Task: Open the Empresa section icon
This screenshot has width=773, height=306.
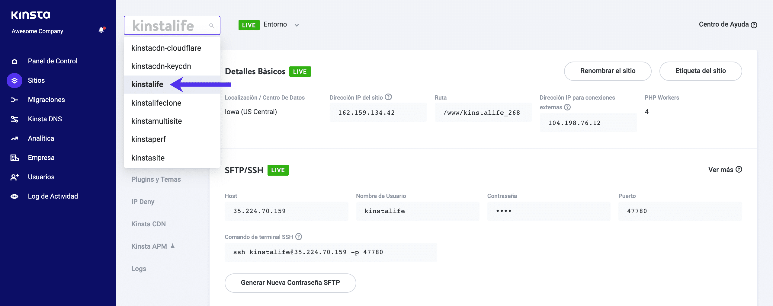Action: tap(14, 157)
